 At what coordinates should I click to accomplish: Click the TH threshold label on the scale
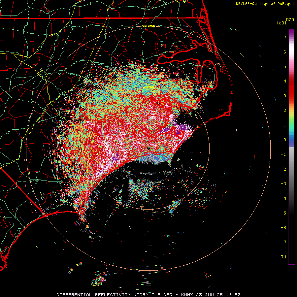click(283, 257)
